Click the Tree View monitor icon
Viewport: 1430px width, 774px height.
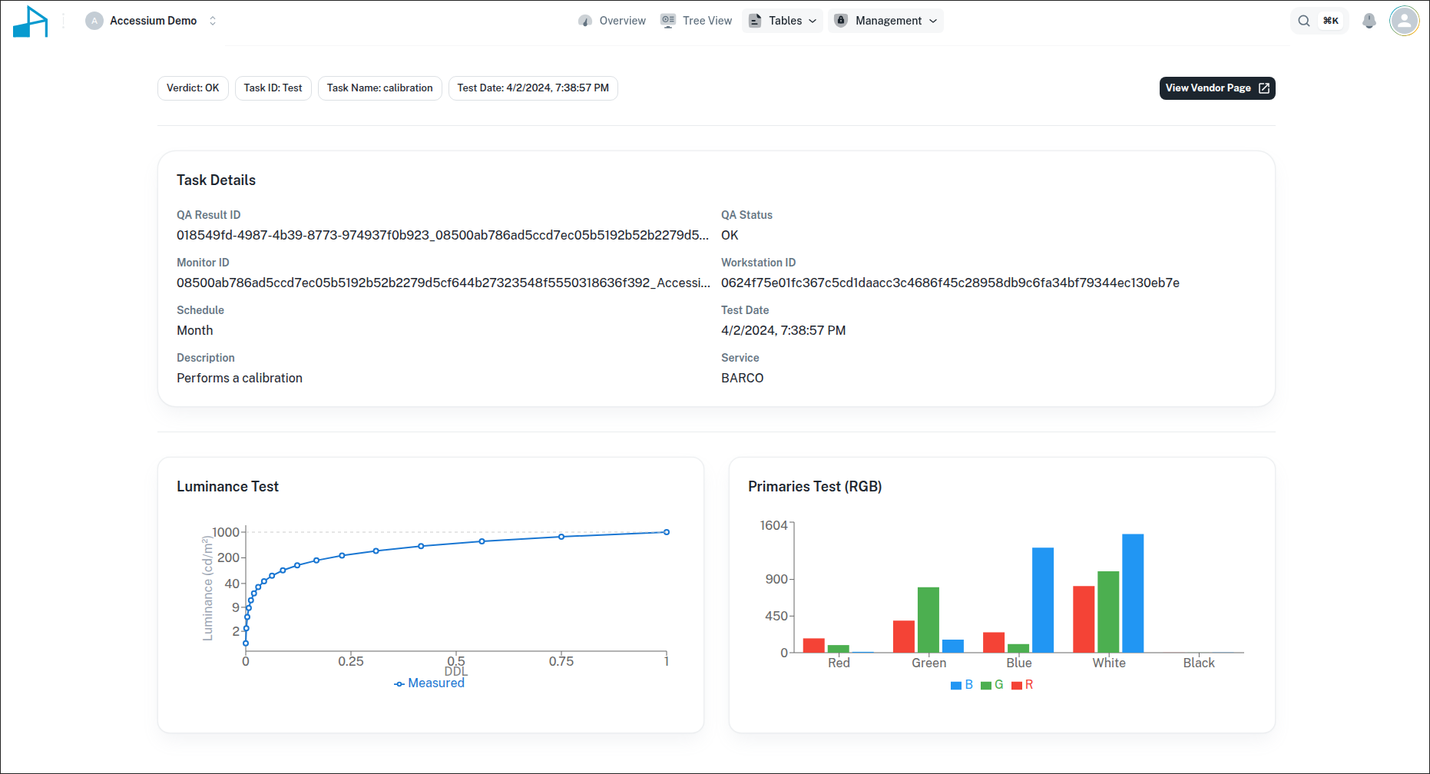tap(668, 21)
